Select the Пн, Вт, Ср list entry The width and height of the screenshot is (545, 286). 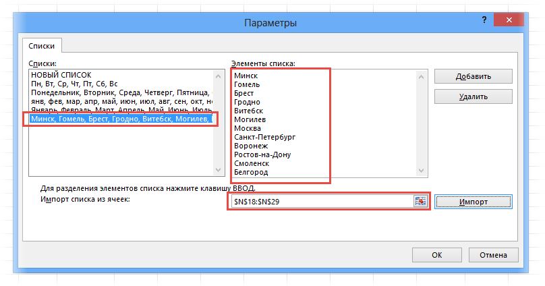[x=74, y=84]
